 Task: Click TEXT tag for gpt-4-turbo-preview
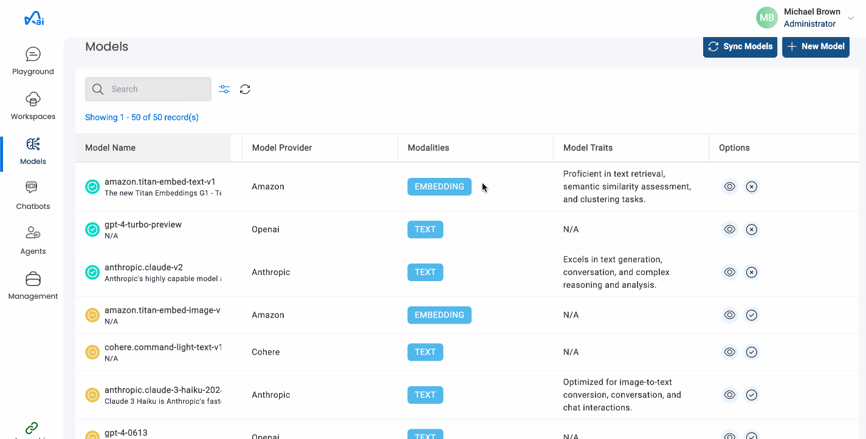point(425,230)
